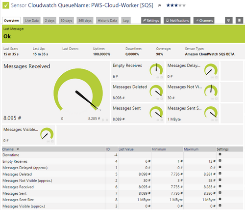
Task: Click the Last Scan value 15 m 35 s
Action: click(11, 54)
